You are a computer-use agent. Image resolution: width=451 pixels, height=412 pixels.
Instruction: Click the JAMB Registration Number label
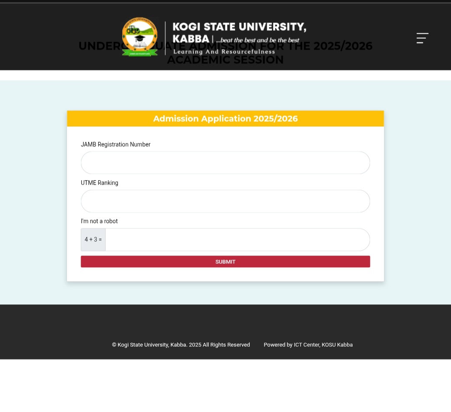pyautogui.click(x=116, y=144)
